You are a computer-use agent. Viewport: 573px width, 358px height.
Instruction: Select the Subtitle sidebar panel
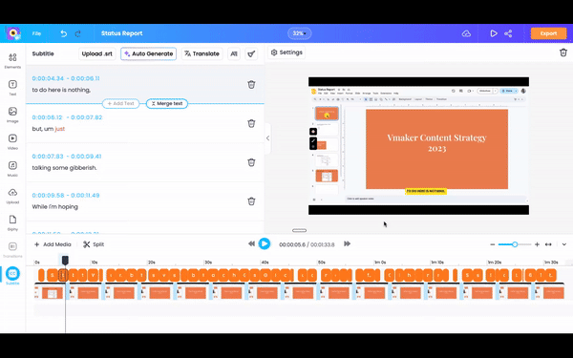coord(12,276)
